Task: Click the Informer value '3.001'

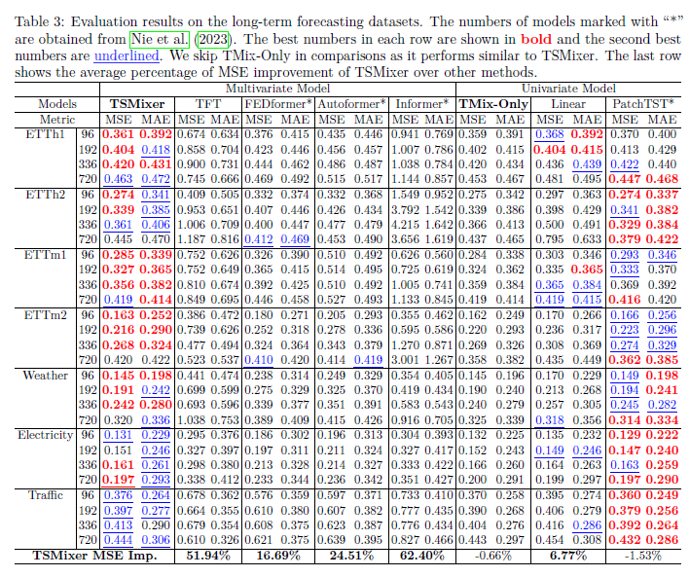Action: (405, 360)
